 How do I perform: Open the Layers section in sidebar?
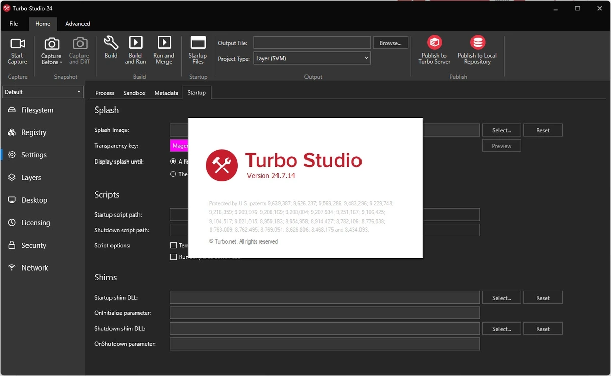[x=42, y=177]
